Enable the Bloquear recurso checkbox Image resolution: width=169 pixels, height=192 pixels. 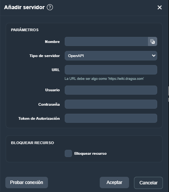[x=68, y=153]
